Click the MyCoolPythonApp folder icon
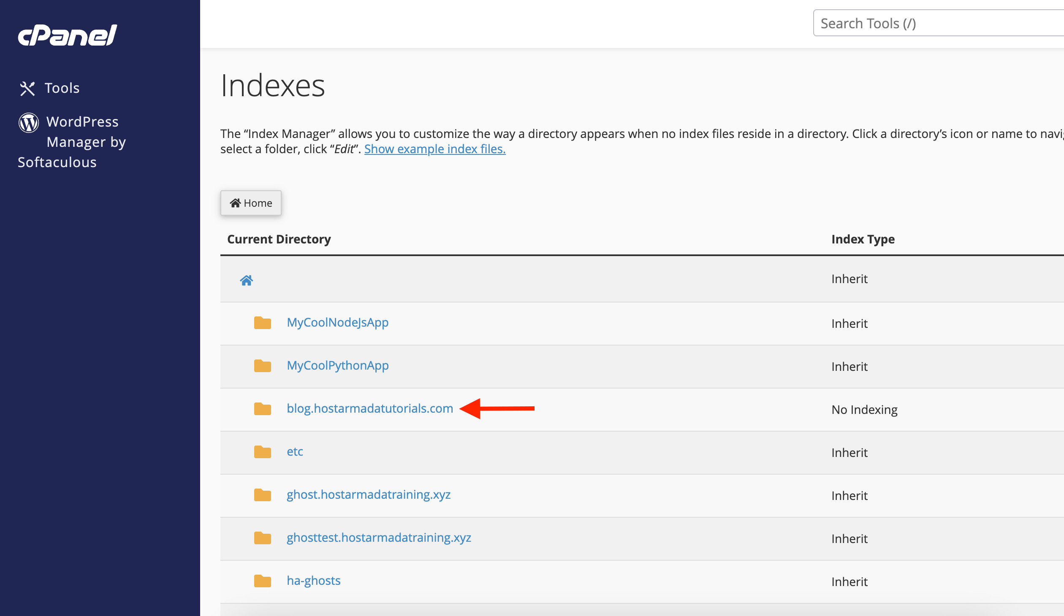The width and height of the screenshot is (1064, 616). (263, 366)
